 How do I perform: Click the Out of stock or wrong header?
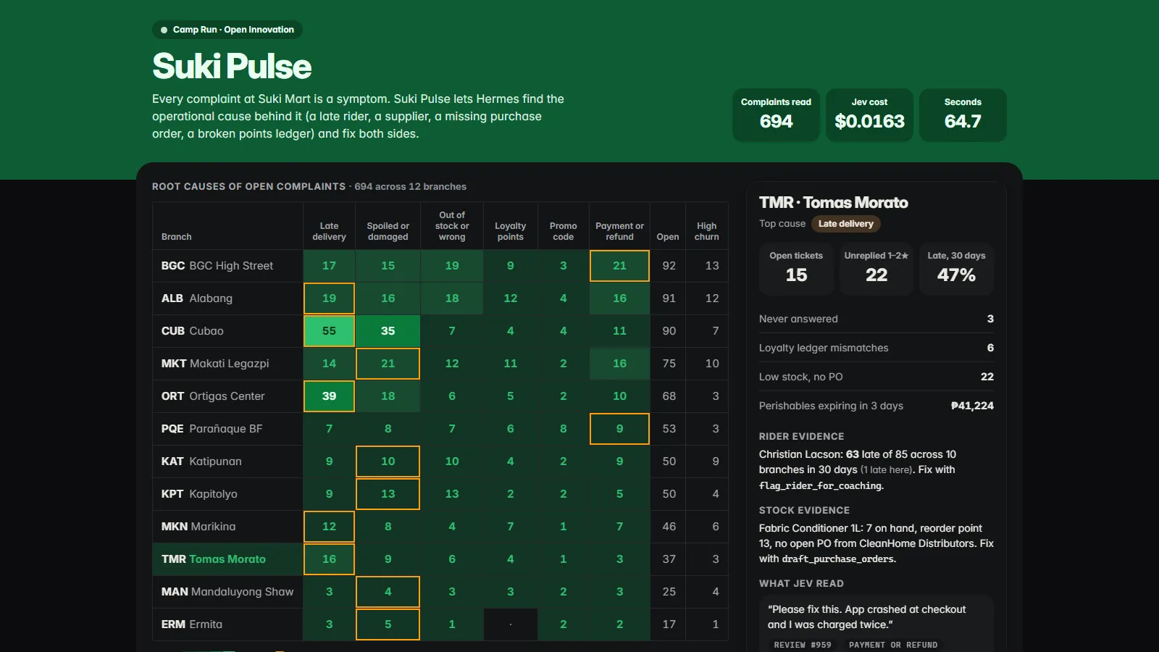452,226
